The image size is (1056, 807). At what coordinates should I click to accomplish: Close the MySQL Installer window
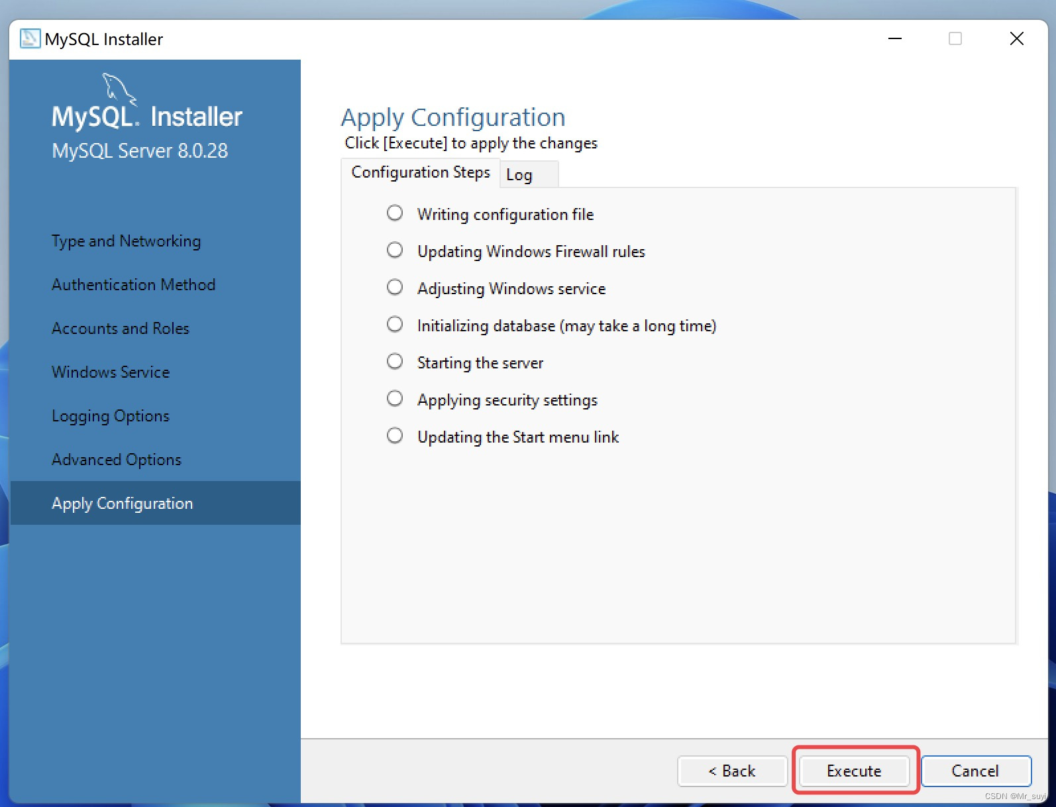tap(1017, 38)
